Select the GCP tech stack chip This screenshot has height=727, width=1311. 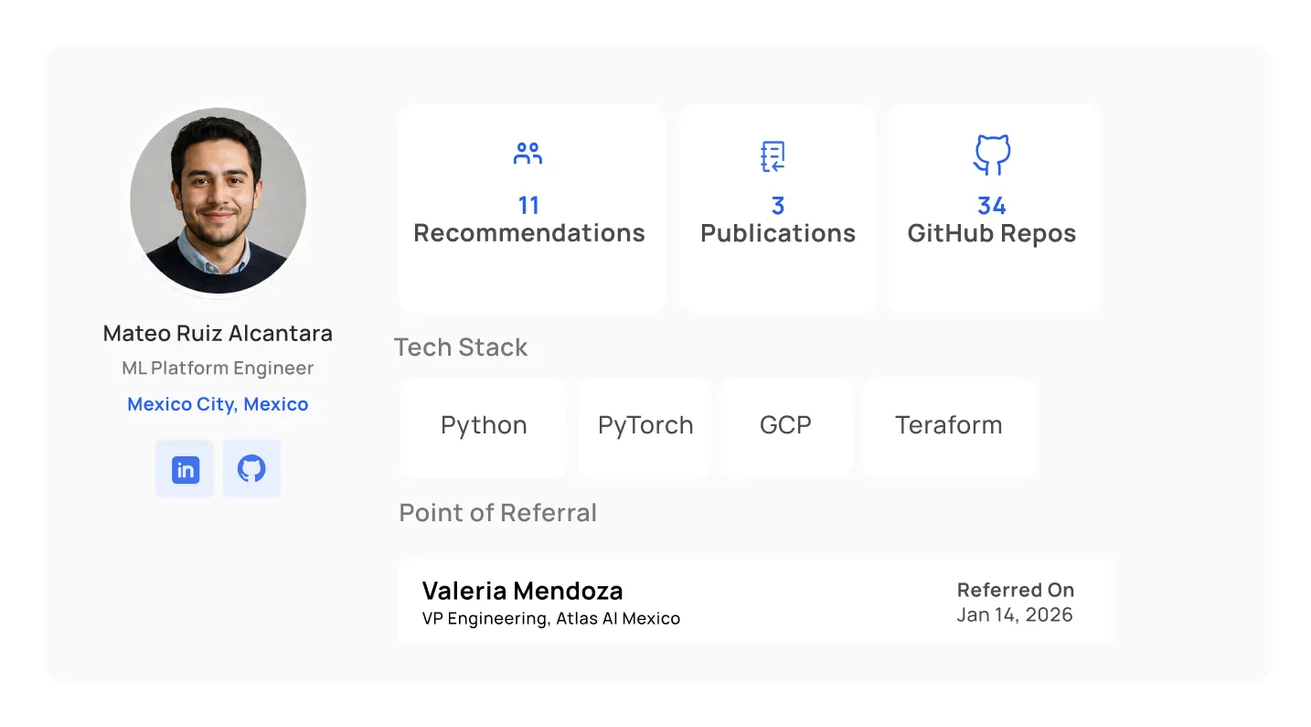point(786,426)
